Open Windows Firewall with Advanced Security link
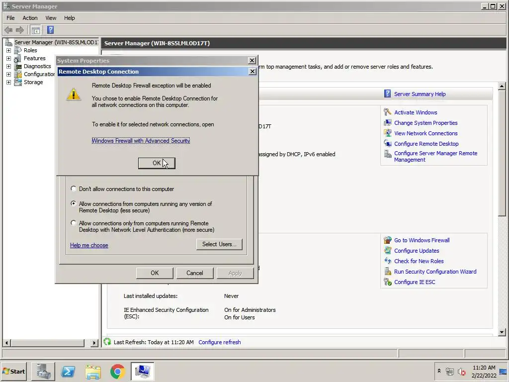This screenshot has width=509, height=382. 141,141
